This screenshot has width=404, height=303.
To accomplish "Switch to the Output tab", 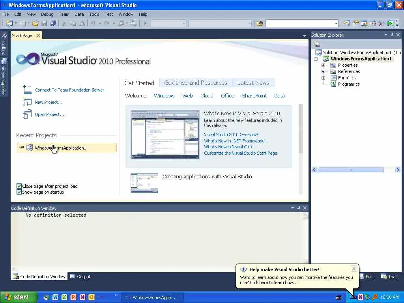I will [80, 277].
